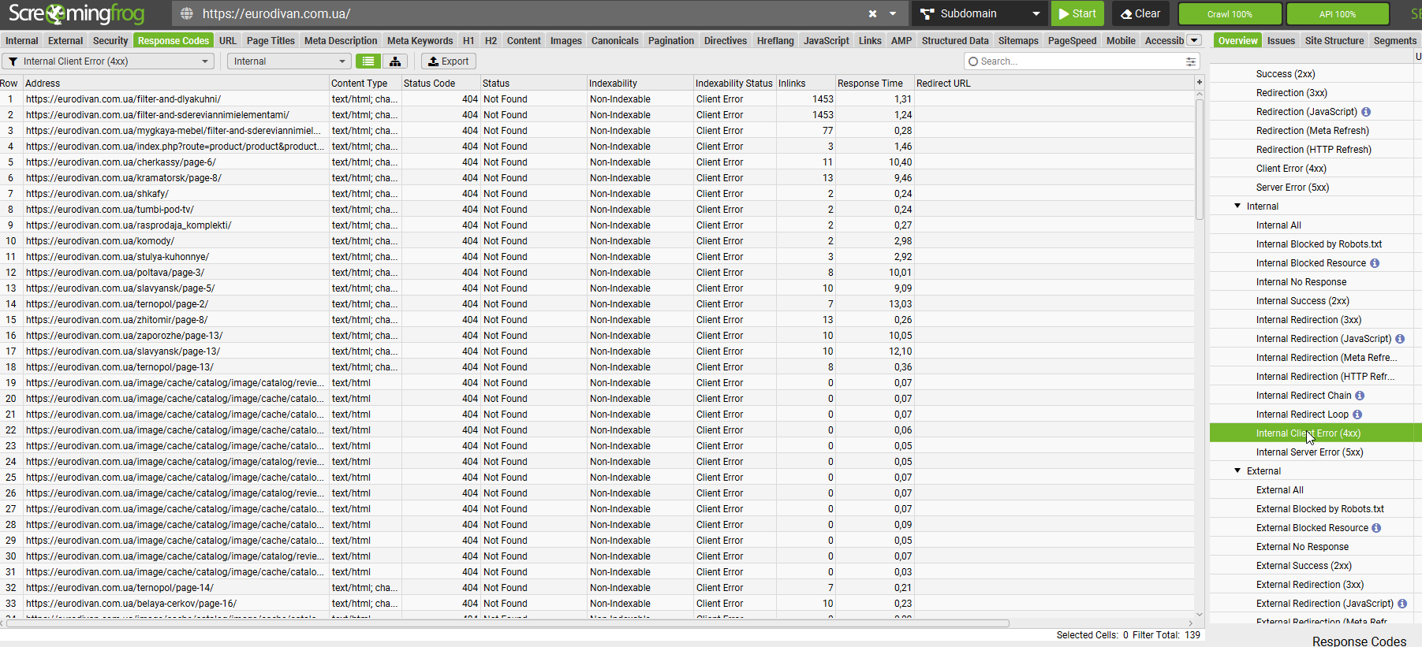This screenshot has height=647, width=1422.
Task: Click the Export button
Action: click(448, 61)
